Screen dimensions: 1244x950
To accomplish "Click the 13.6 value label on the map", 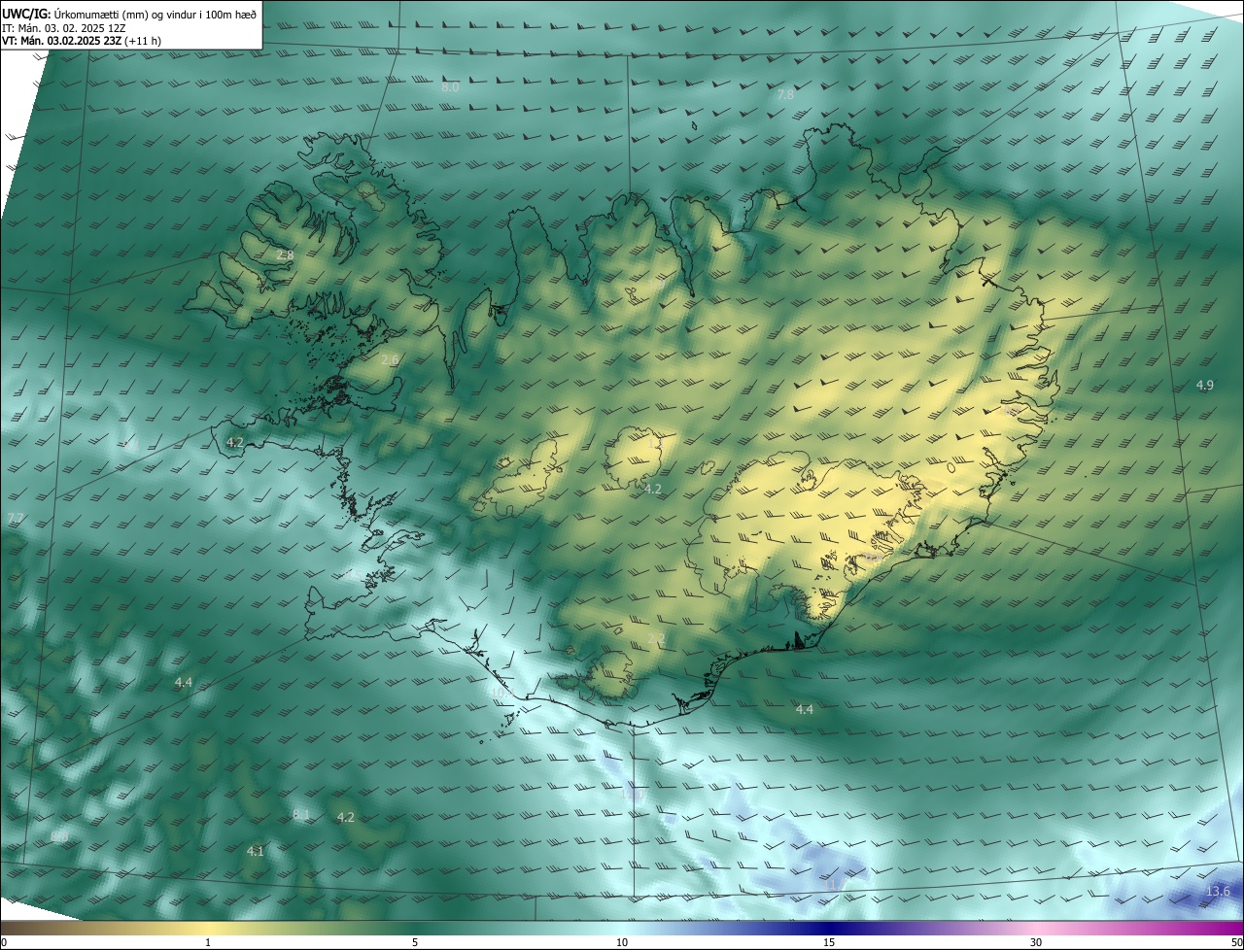I will [x=1218, y=892].
